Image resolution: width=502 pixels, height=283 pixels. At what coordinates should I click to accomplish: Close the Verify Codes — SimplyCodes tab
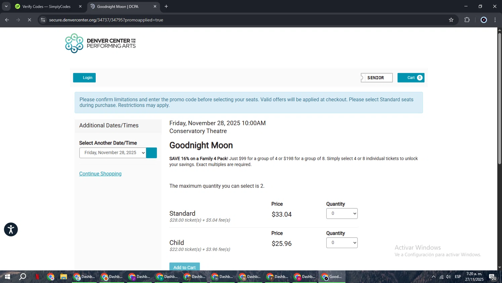80,6
